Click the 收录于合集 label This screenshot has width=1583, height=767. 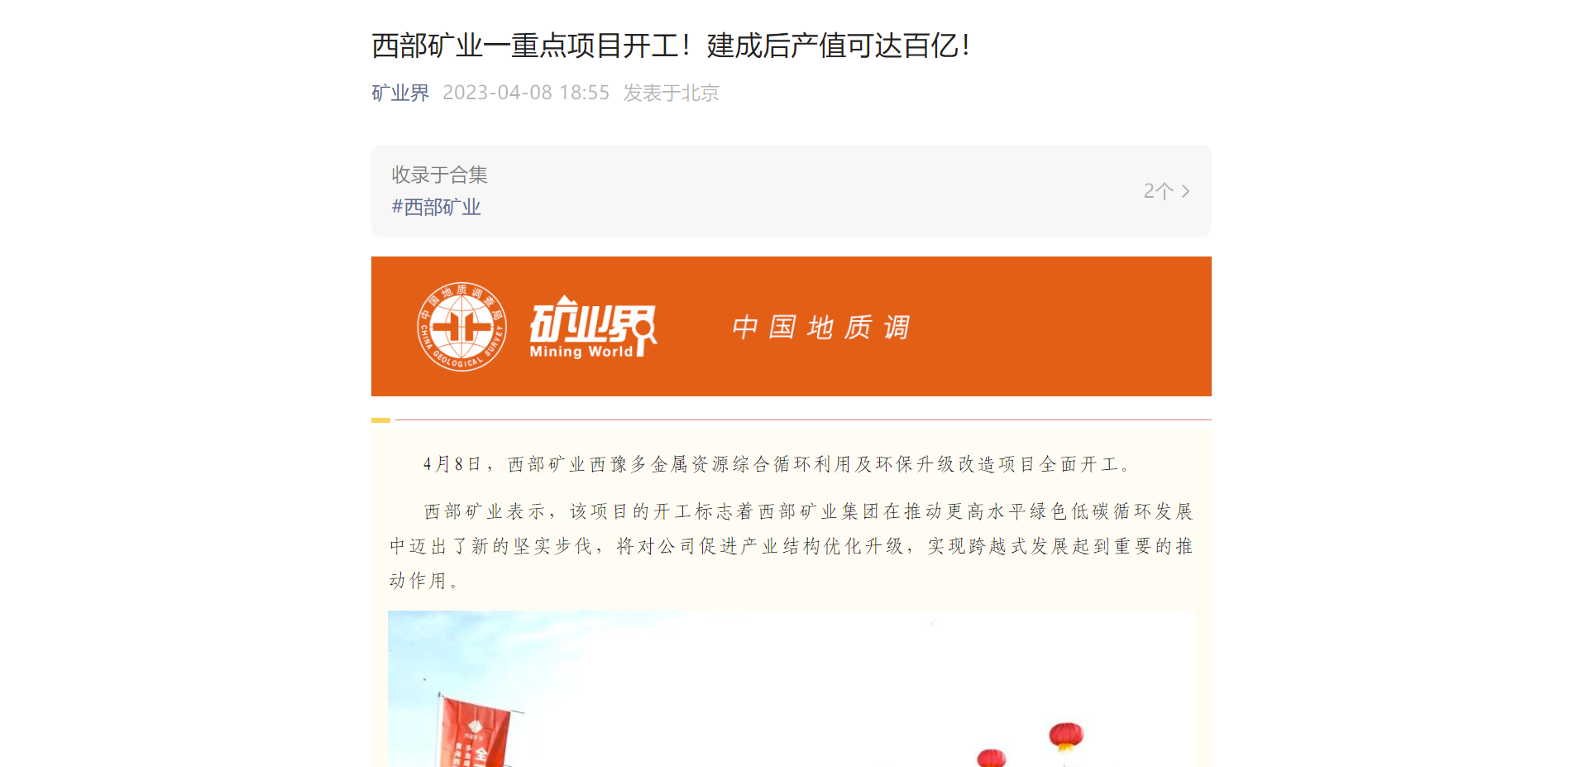(439, 175)
